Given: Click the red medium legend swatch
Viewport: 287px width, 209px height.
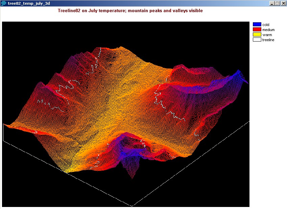Looking at the screenshot, I should click(257, 30).
